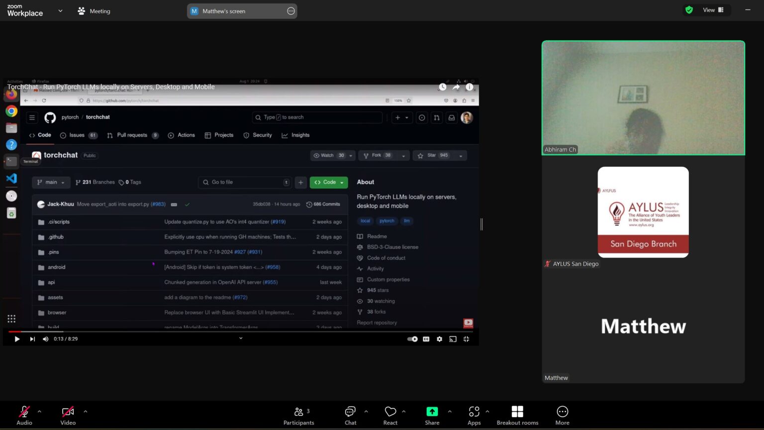View 686 Commits history
The width and height of the screenshot is (764, 430).
323,204
